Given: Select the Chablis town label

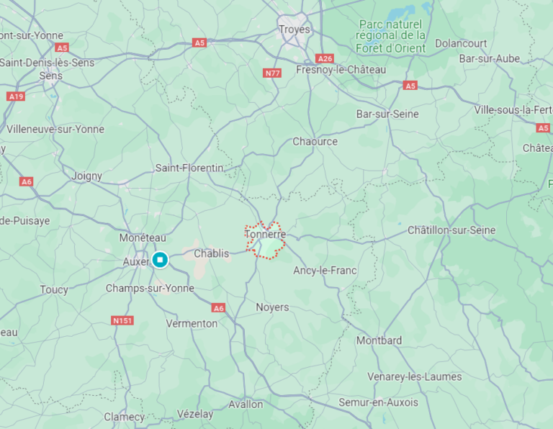Looking at the screenshot, I should (212, 253).
